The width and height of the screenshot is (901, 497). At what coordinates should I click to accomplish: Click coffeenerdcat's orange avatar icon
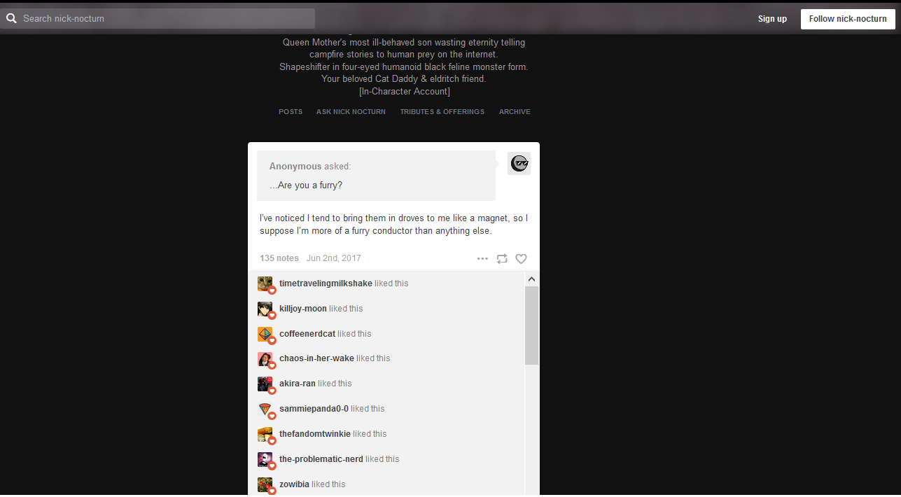(x=265, y=334)
